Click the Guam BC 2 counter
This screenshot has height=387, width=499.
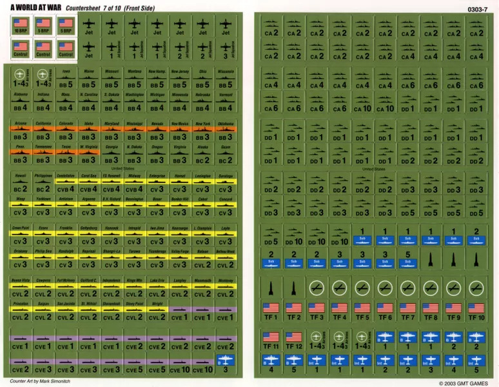225,155
